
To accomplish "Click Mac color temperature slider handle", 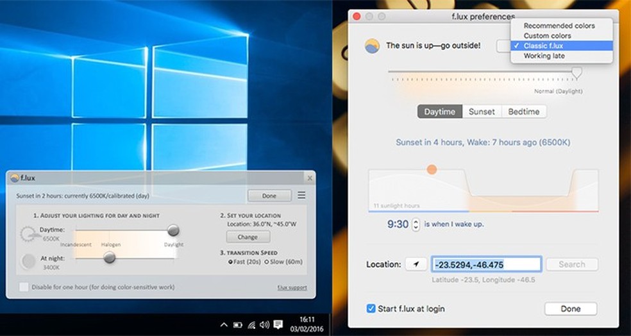I will point(576,73).
